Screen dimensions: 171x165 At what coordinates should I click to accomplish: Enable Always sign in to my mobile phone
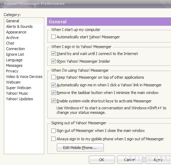(53, 139)
